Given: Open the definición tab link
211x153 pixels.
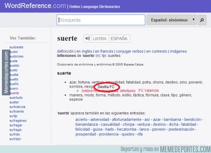Looking at the screenshot, I should [65, 52].
